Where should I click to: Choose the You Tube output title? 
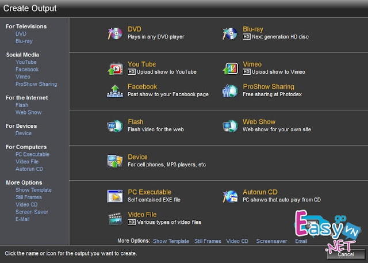pyautogui.click(x=142, y=64)
